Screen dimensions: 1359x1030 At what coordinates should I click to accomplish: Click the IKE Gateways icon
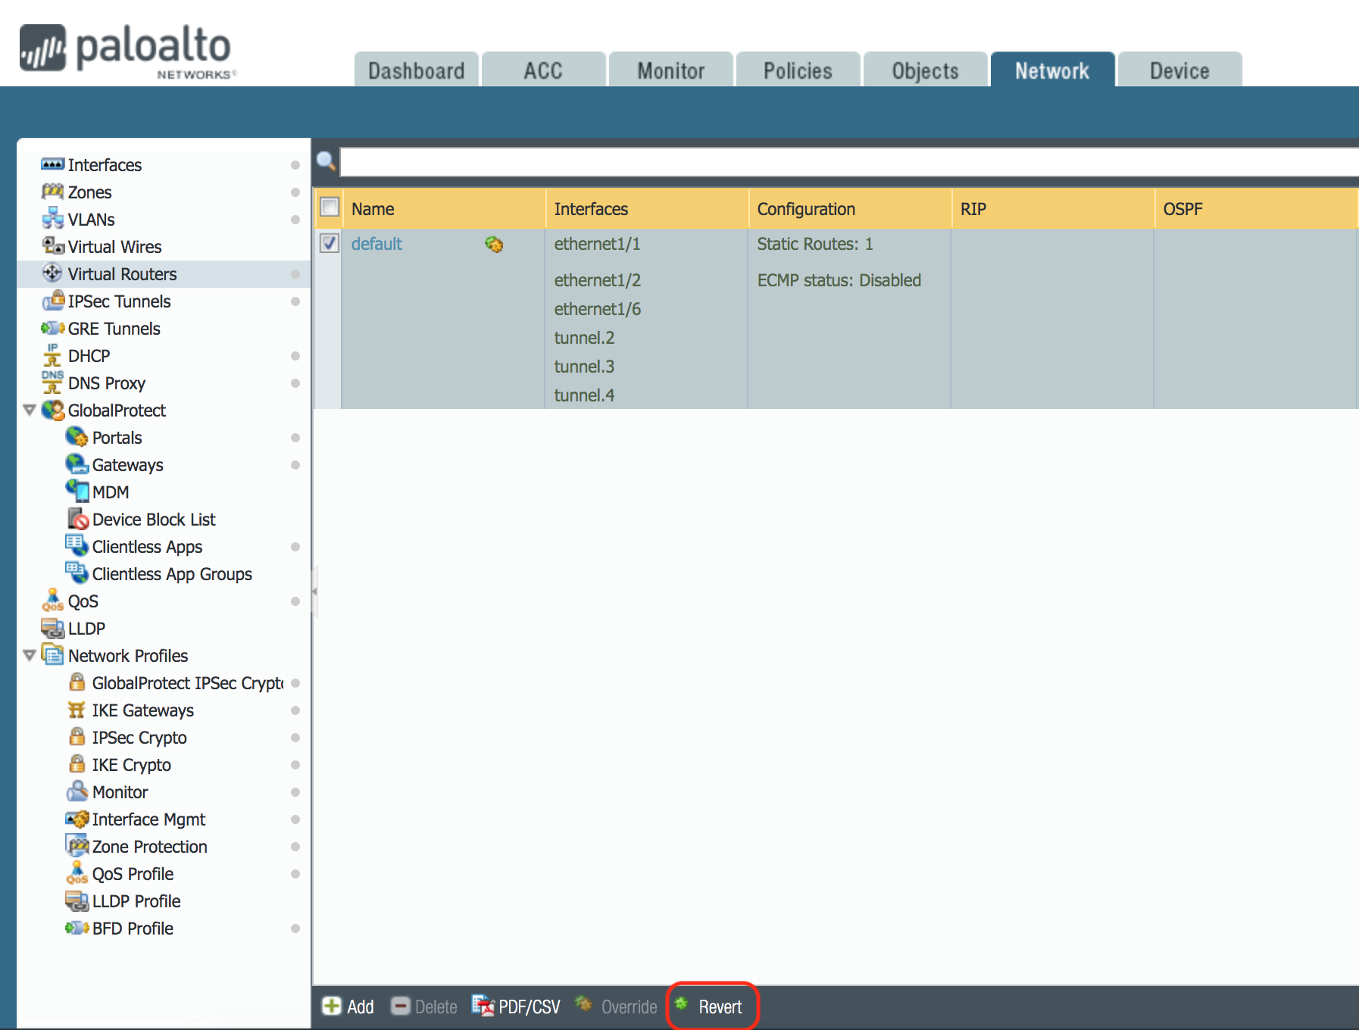[x=77, y=710]
